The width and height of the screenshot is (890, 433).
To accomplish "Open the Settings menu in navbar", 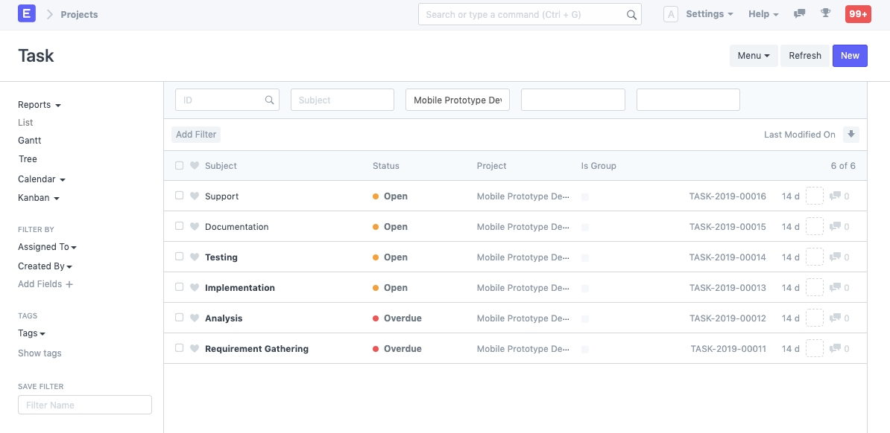I will pyautogui.click(x=709, y=14).
